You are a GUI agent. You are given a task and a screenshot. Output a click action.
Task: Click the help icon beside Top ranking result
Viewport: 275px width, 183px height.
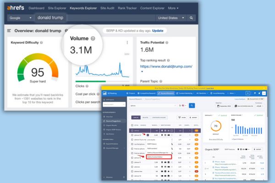(x=168, y=60)
